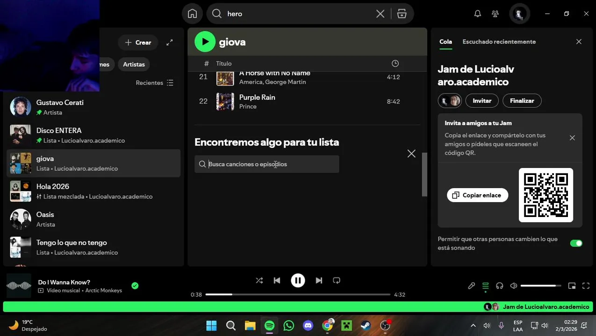596x336 pixels.
Task: Open the Recientes sort view menu
Action: pos(155,83)
